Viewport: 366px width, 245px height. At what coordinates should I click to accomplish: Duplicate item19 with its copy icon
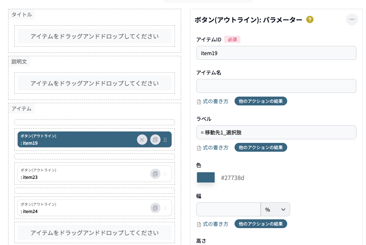155,140
